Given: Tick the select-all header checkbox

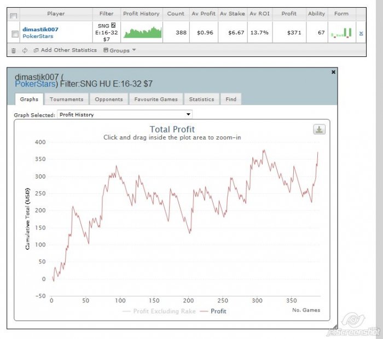Looking at the screenshot, I should [14, 16].
